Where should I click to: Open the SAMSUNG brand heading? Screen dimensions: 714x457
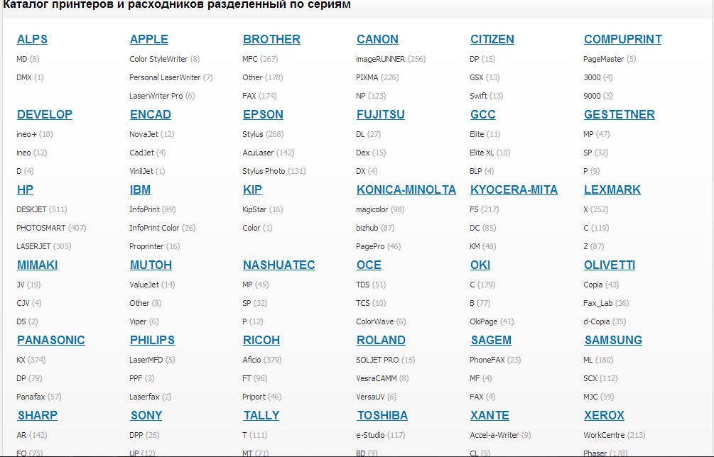click(613, 340)
